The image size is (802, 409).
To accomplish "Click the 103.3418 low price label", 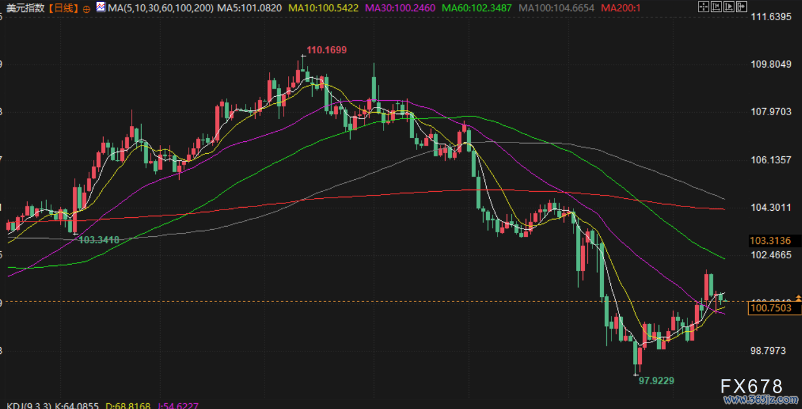I will pos(100,239).
